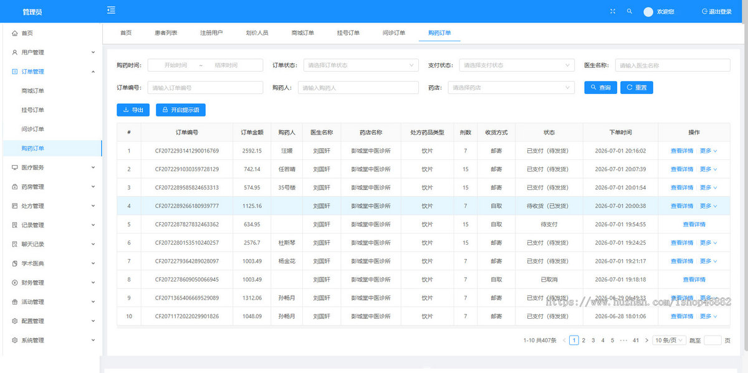The height and width of the screenshot is (373, 748).
Task: Click the 重置 reset button
Action: 636,88
